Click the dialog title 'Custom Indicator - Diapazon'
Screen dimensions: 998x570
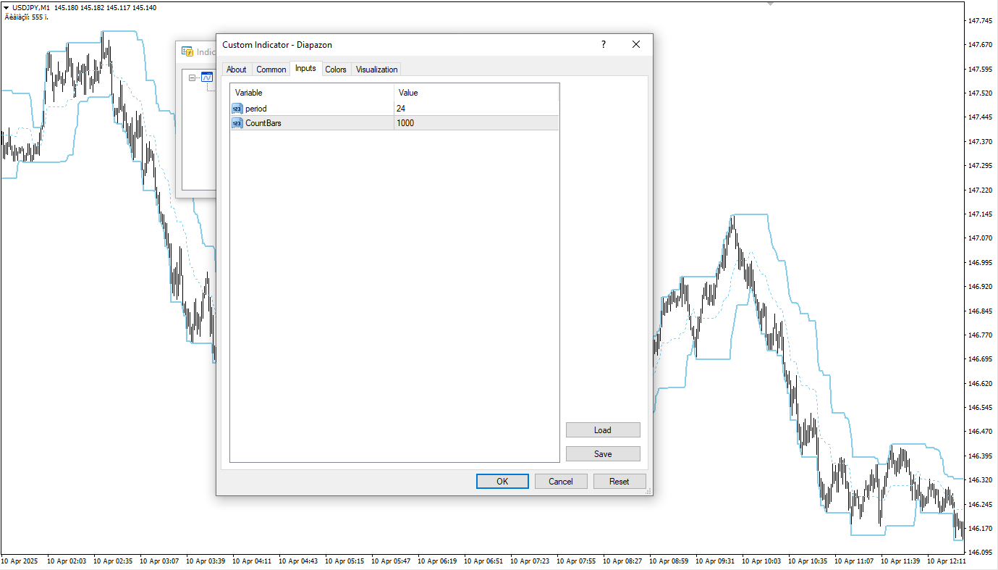tap(277, 45)
